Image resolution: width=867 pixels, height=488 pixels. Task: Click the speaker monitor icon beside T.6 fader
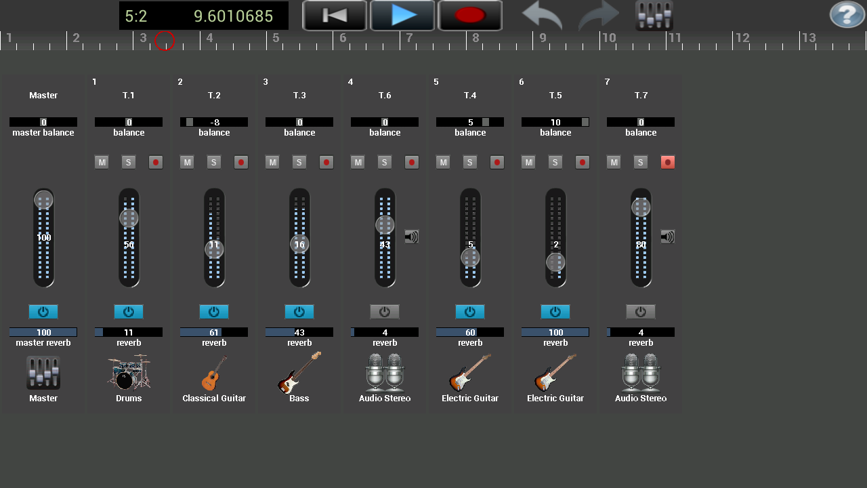(x=411, y=237)
